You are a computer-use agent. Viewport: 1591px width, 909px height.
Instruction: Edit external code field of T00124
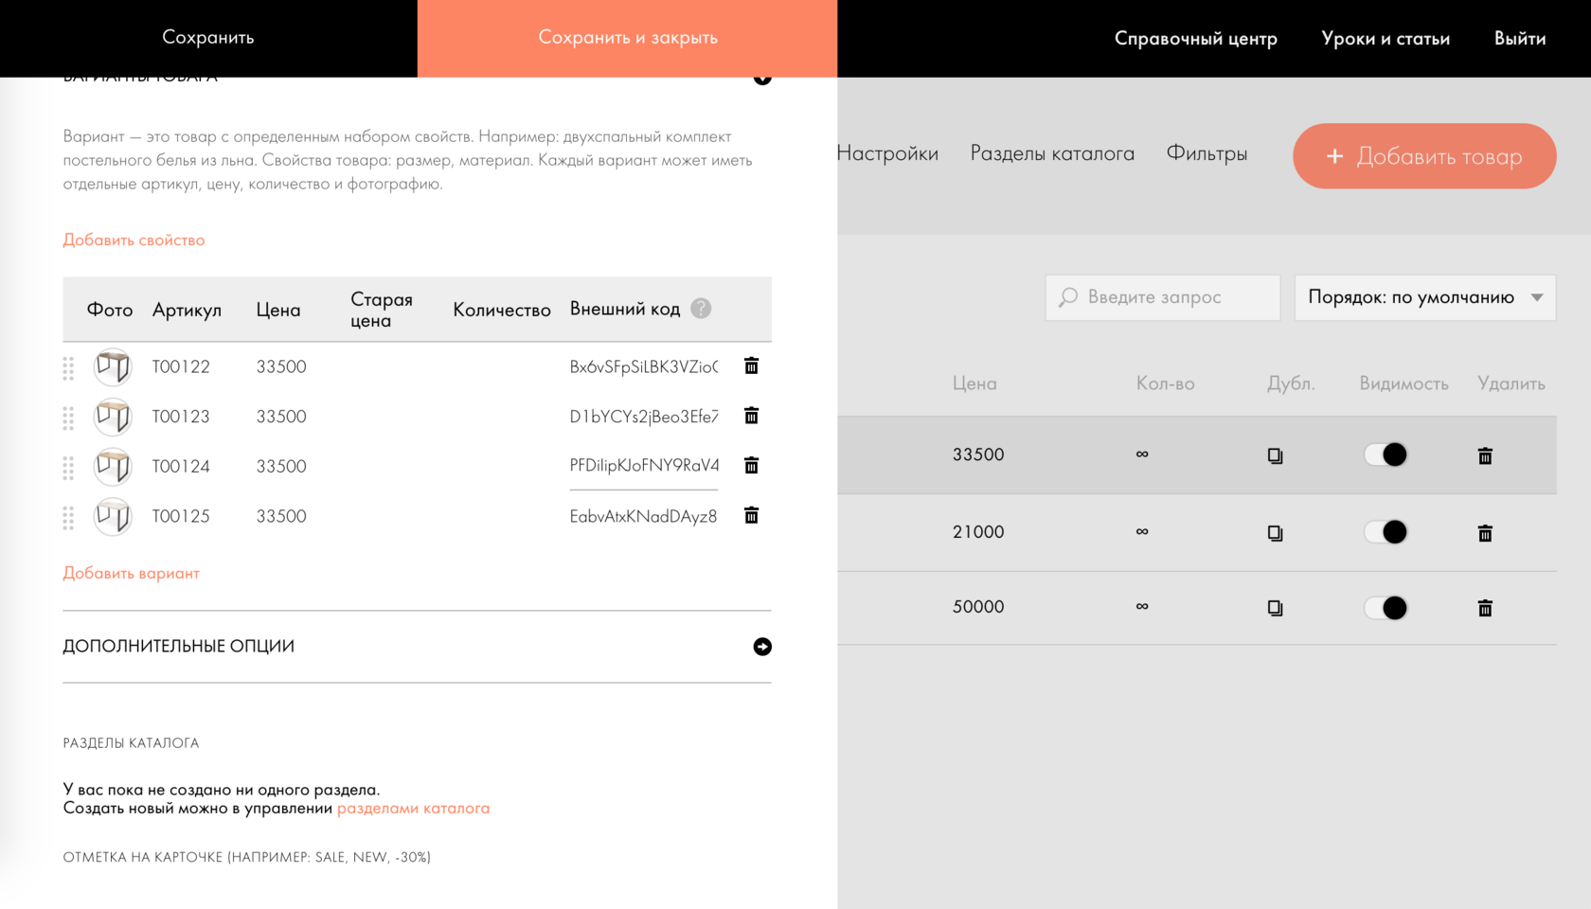click(x=644, y=466)
